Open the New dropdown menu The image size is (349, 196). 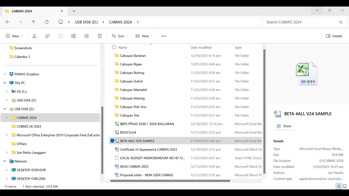(14, 36)
